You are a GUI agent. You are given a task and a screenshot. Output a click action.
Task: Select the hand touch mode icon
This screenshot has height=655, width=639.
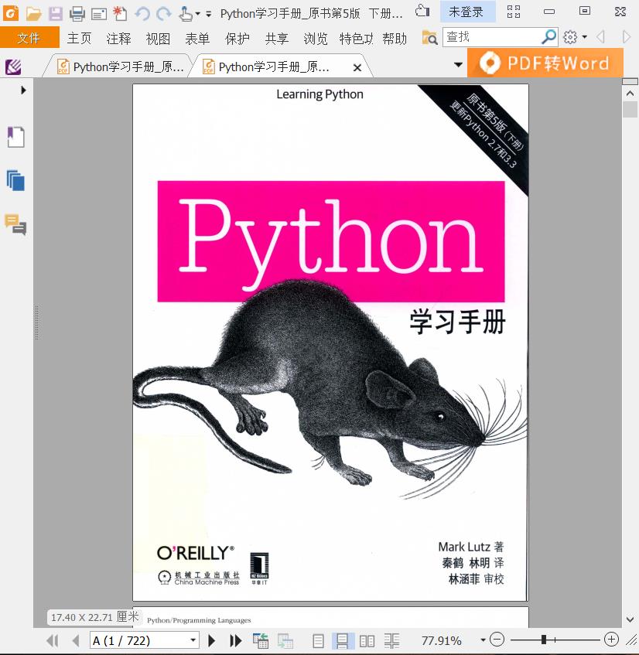coord(186,14)
